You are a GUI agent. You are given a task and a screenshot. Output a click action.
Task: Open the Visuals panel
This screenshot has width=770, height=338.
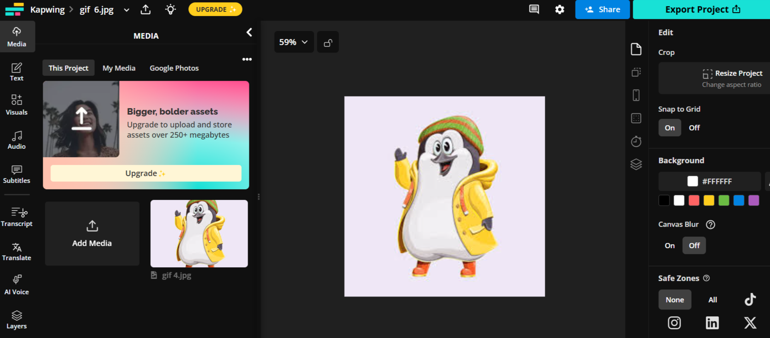16,104
